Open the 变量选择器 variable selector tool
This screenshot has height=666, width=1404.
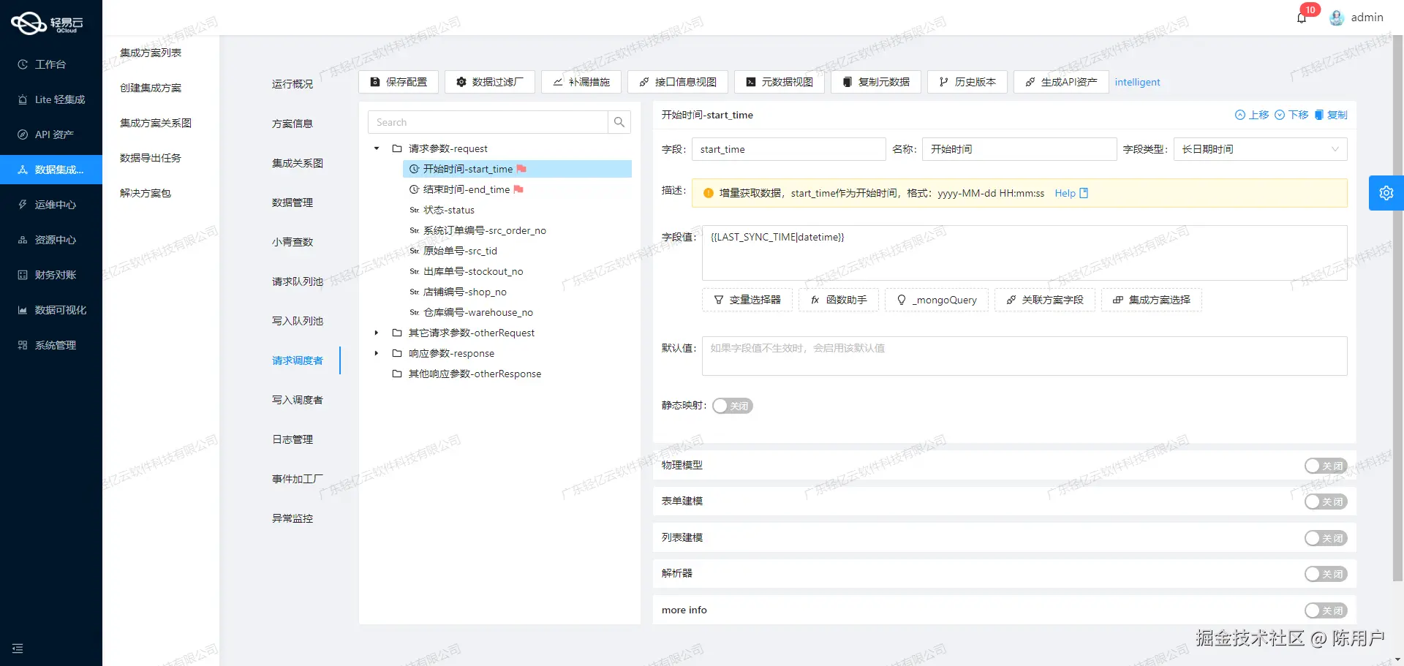747,300
